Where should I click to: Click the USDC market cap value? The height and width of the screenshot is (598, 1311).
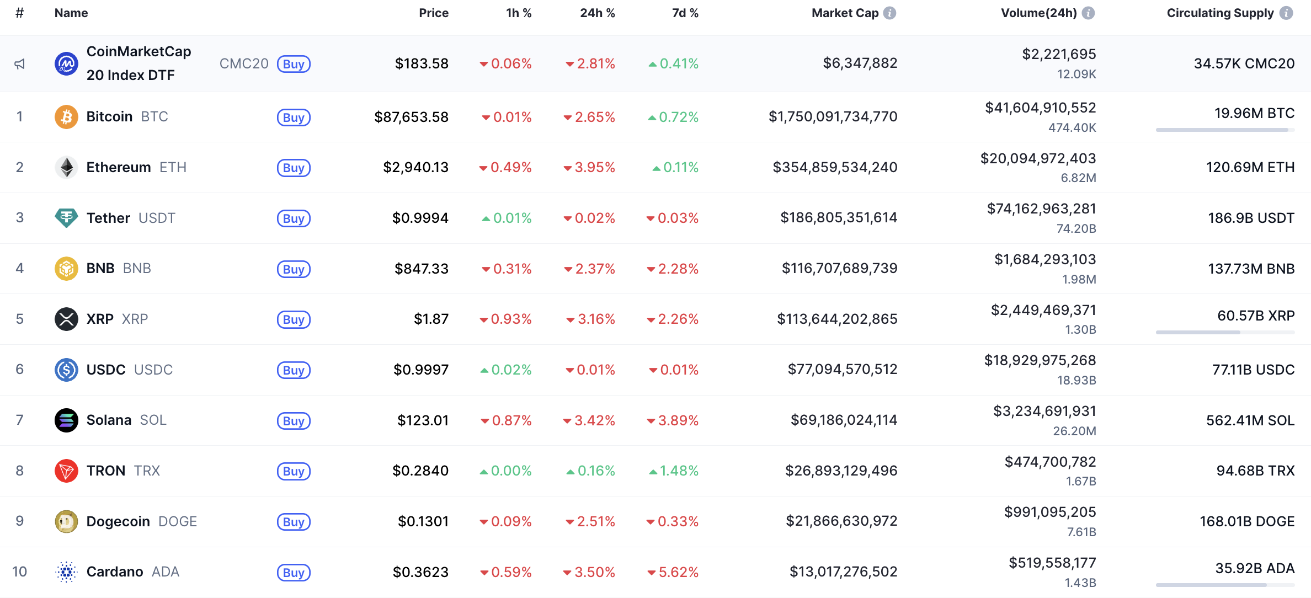pyautogui.click(x=842, y=370)
